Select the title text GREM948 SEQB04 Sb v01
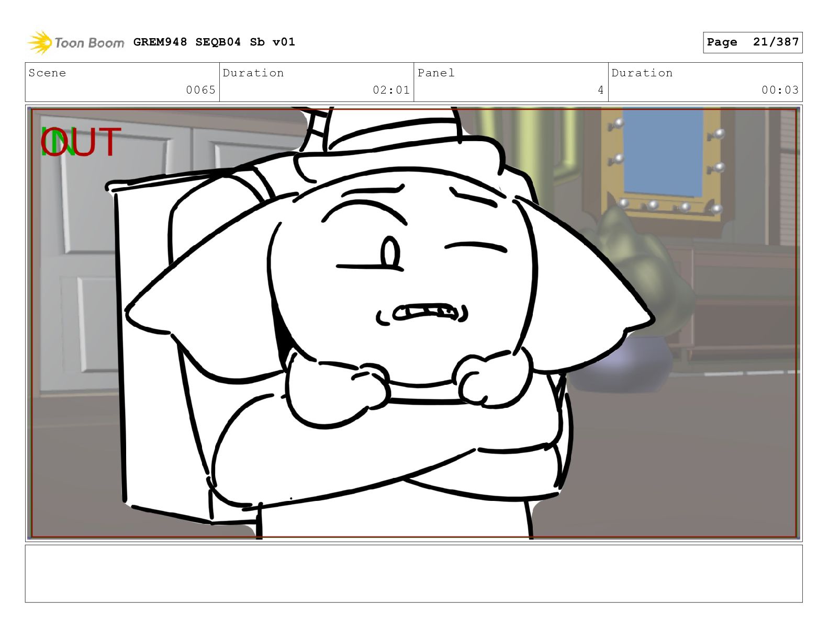The image size is (829, 640). [214, 42]
